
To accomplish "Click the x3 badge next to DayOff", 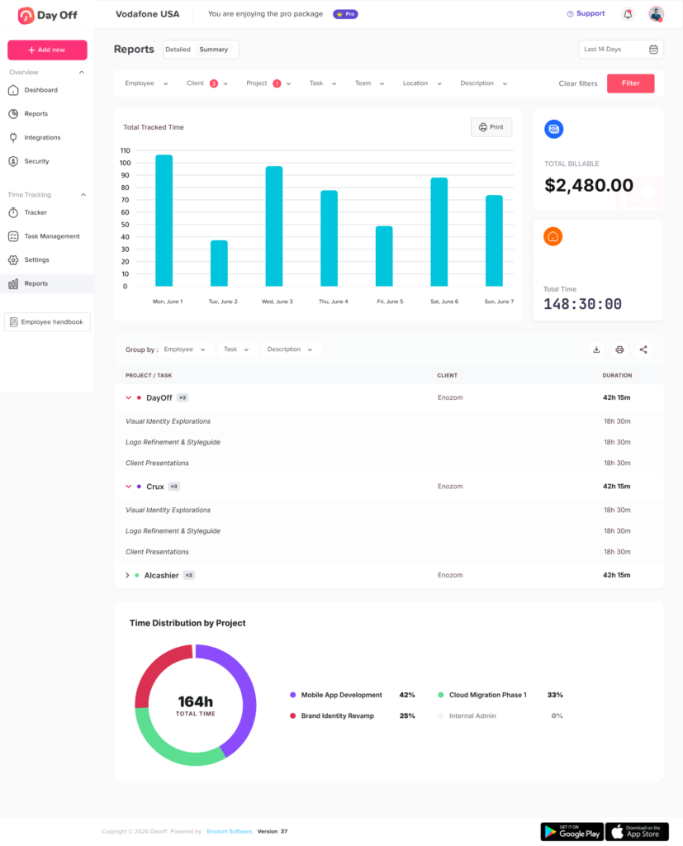I will [x=183, y=397].
